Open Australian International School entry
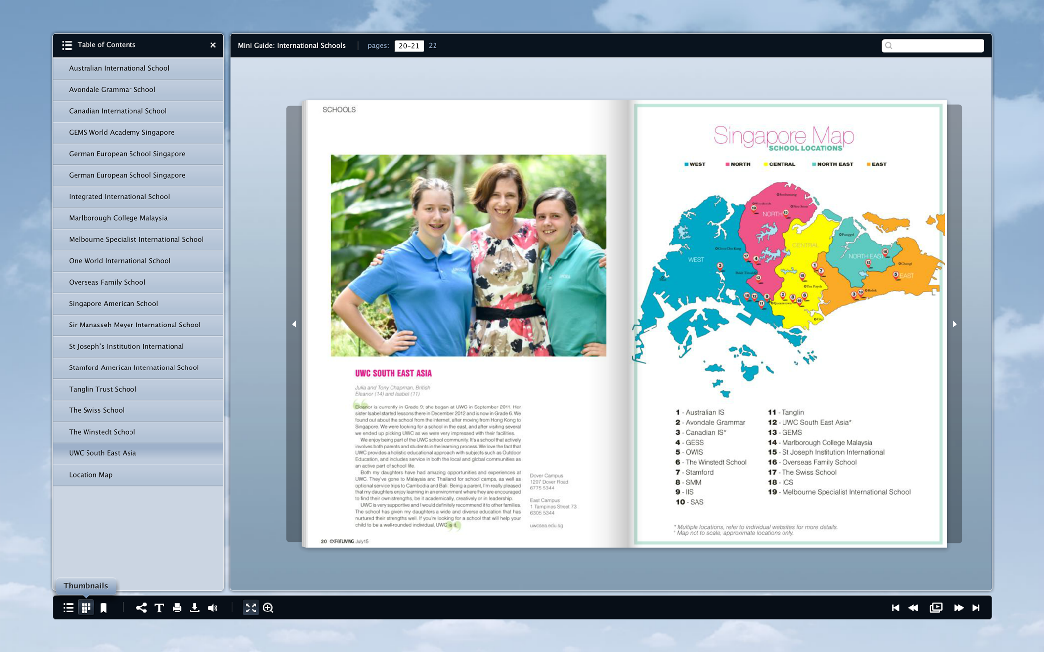The width and height of the screenshot is (1044, 652). (x=138, y=68)
